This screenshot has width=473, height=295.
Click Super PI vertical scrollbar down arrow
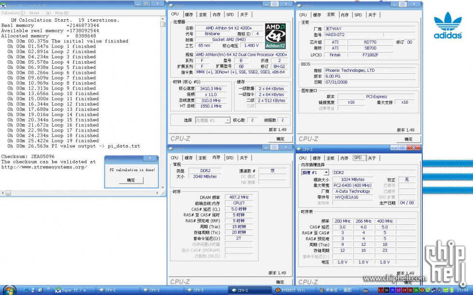163,187
